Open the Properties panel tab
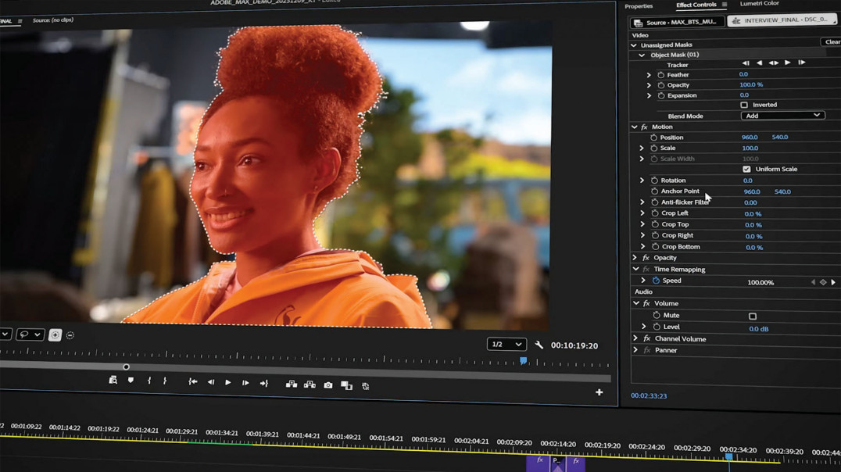 pos(639,6)
